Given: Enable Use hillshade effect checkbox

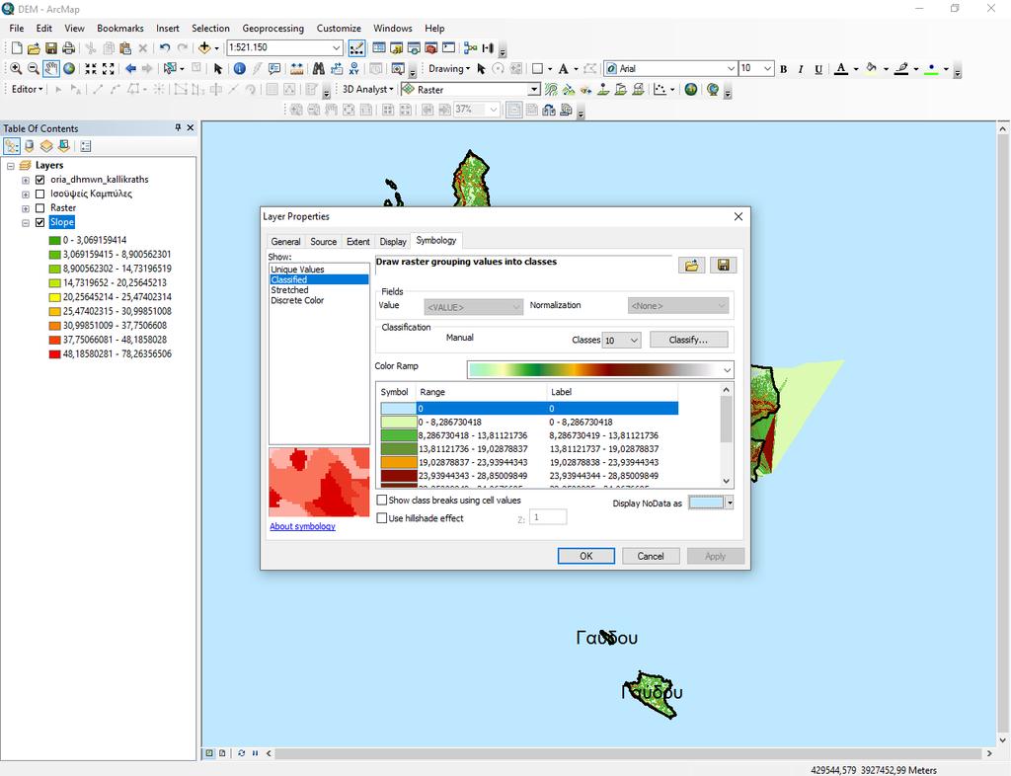Looking at the screenshot, I should (382, 518).
